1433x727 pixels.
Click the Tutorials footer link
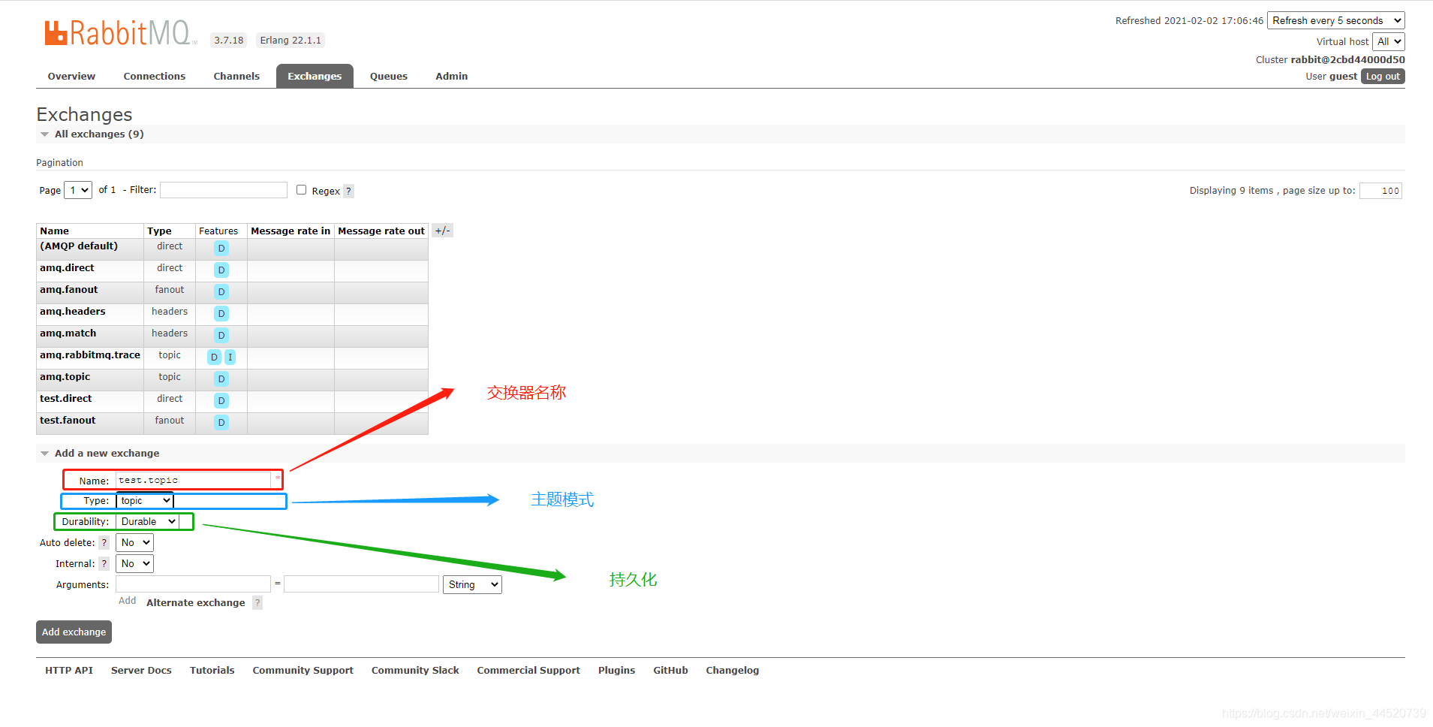tap(212, 671)
